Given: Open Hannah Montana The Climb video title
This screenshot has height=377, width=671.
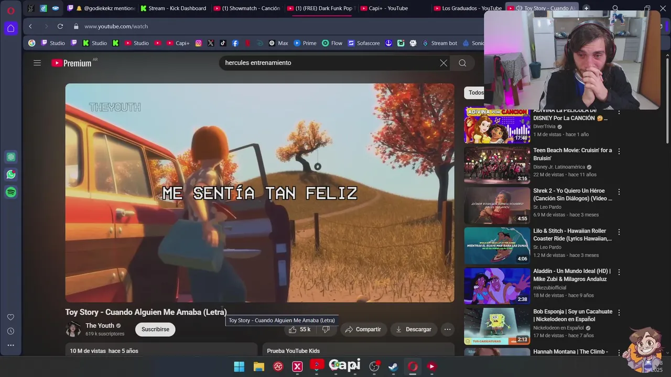Looking at the screenshot, I should click(570, 352).
